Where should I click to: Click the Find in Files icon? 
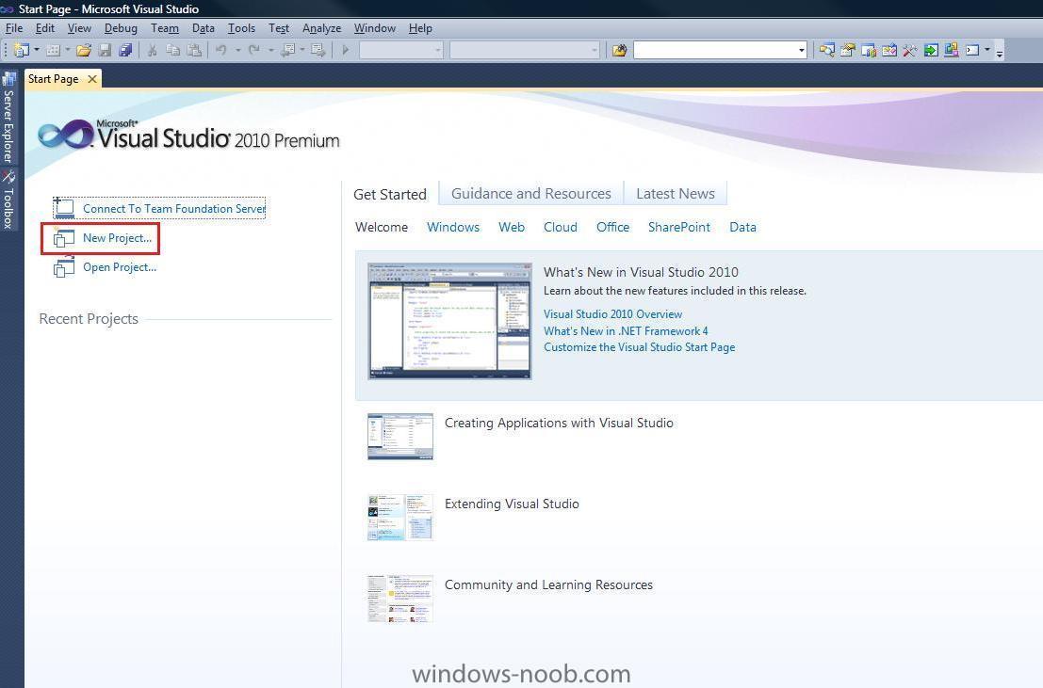(619, 50)
